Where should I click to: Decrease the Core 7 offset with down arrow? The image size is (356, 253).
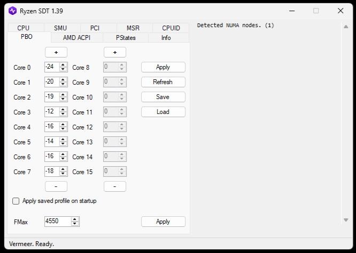coord(64,174)
